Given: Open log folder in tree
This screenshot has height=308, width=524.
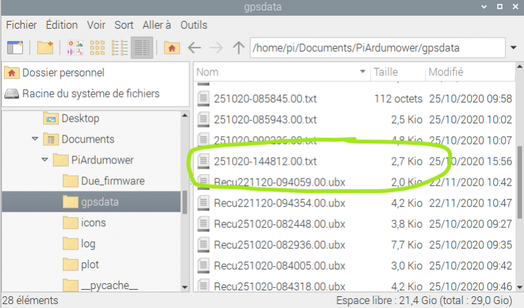Looking at the screenshot, I should click(x=88, y=244).
